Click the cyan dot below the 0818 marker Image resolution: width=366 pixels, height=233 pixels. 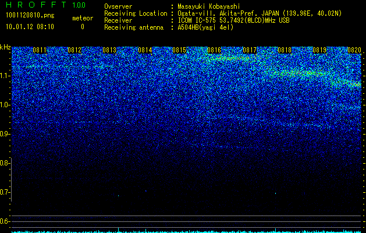coord(275,193)
